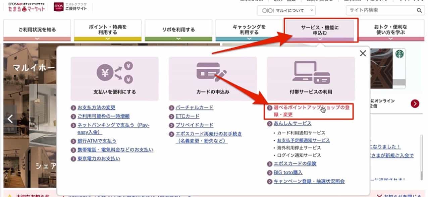Open お支払方法の変更 link
Image resolution: width=428 pixels, height=197 pixels.
[x=96, y=108]
